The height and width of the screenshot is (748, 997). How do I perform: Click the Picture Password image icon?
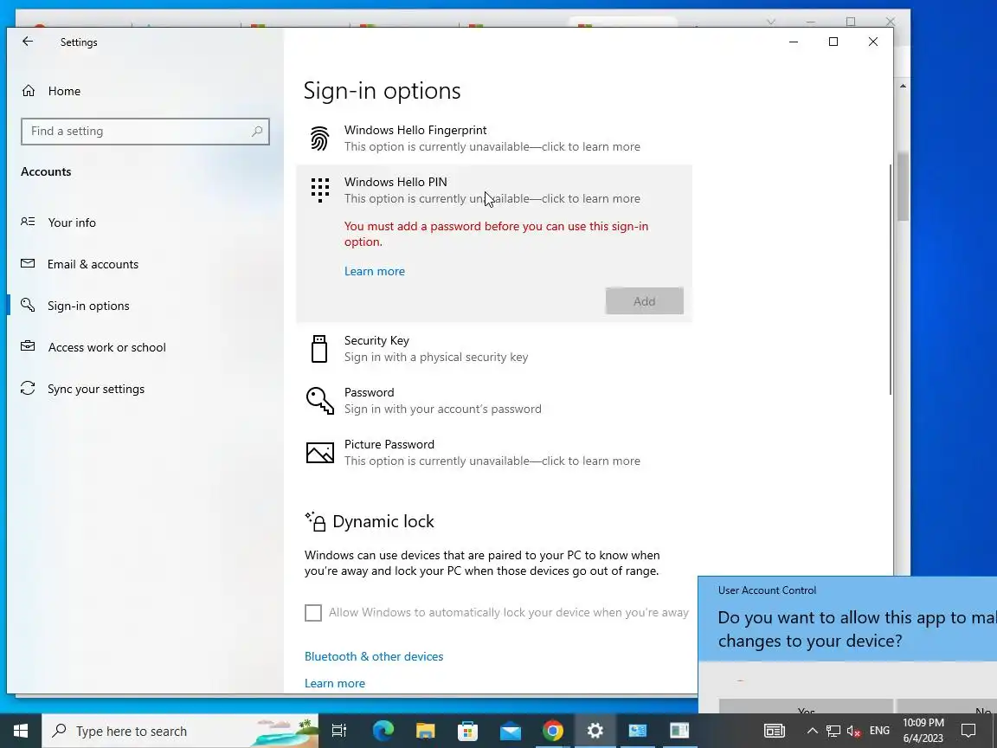click(320, 453)
